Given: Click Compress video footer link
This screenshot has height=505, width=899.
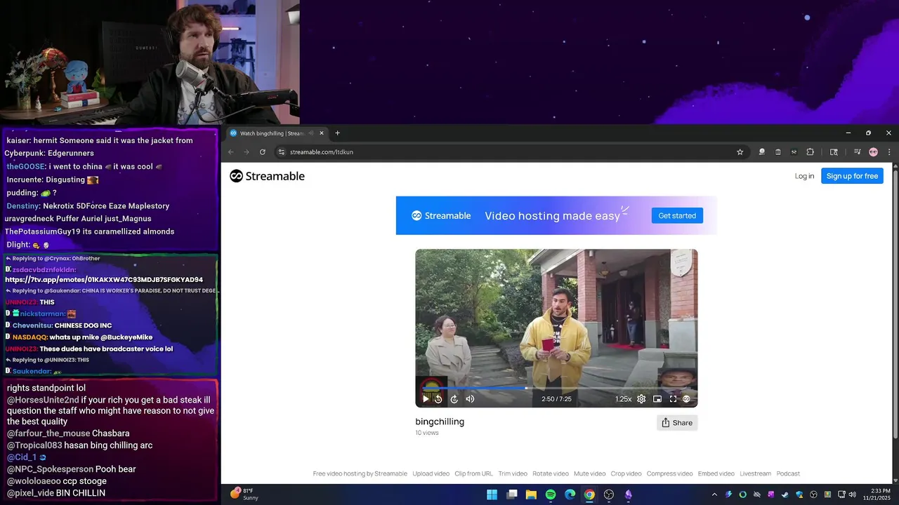Looking at the screenshot, I should coord(669,473).
